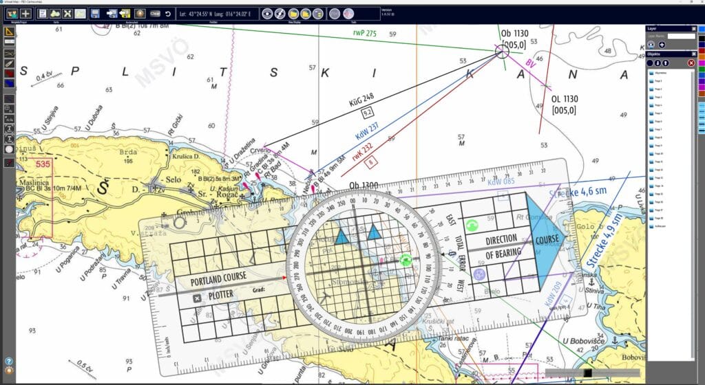The height and width of the screenshot is (385, 705).
Task: Close the Portland Course Plotter with its X
Action: click(197, 298)
